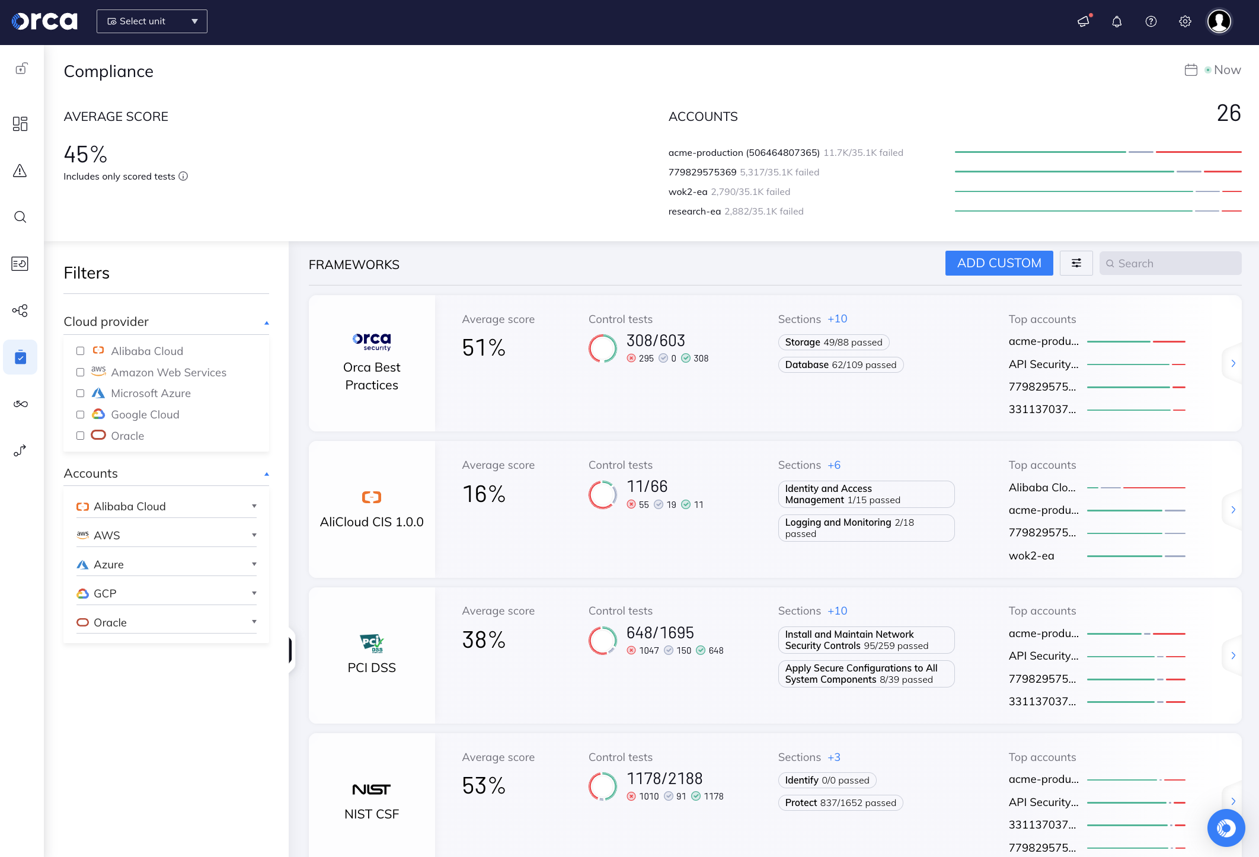Click the ADD CUSTOM button
Image resolution: width=1259 pixels, height=857 pixels.
999,263
